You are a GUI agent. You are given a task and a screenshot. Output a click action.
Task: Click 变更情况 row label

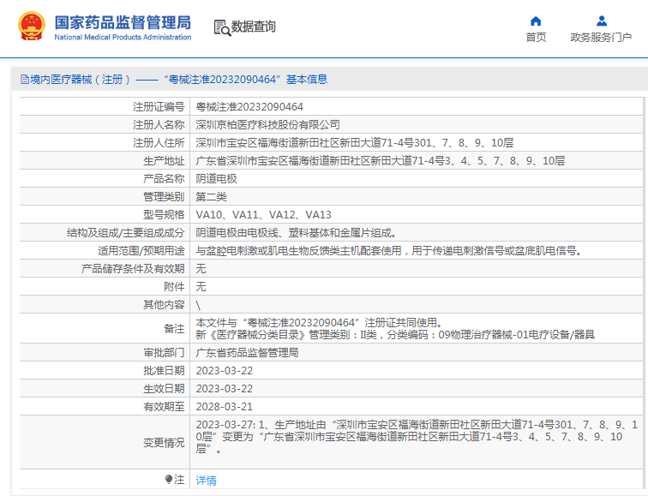(164, 443)
